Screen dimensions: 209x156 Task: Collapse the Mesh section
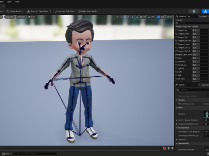177,108
